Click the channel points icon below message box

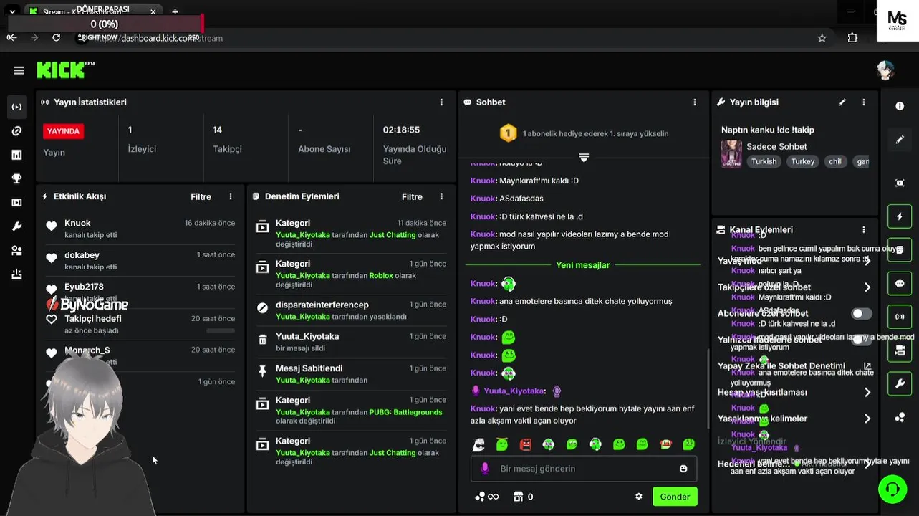486,497
